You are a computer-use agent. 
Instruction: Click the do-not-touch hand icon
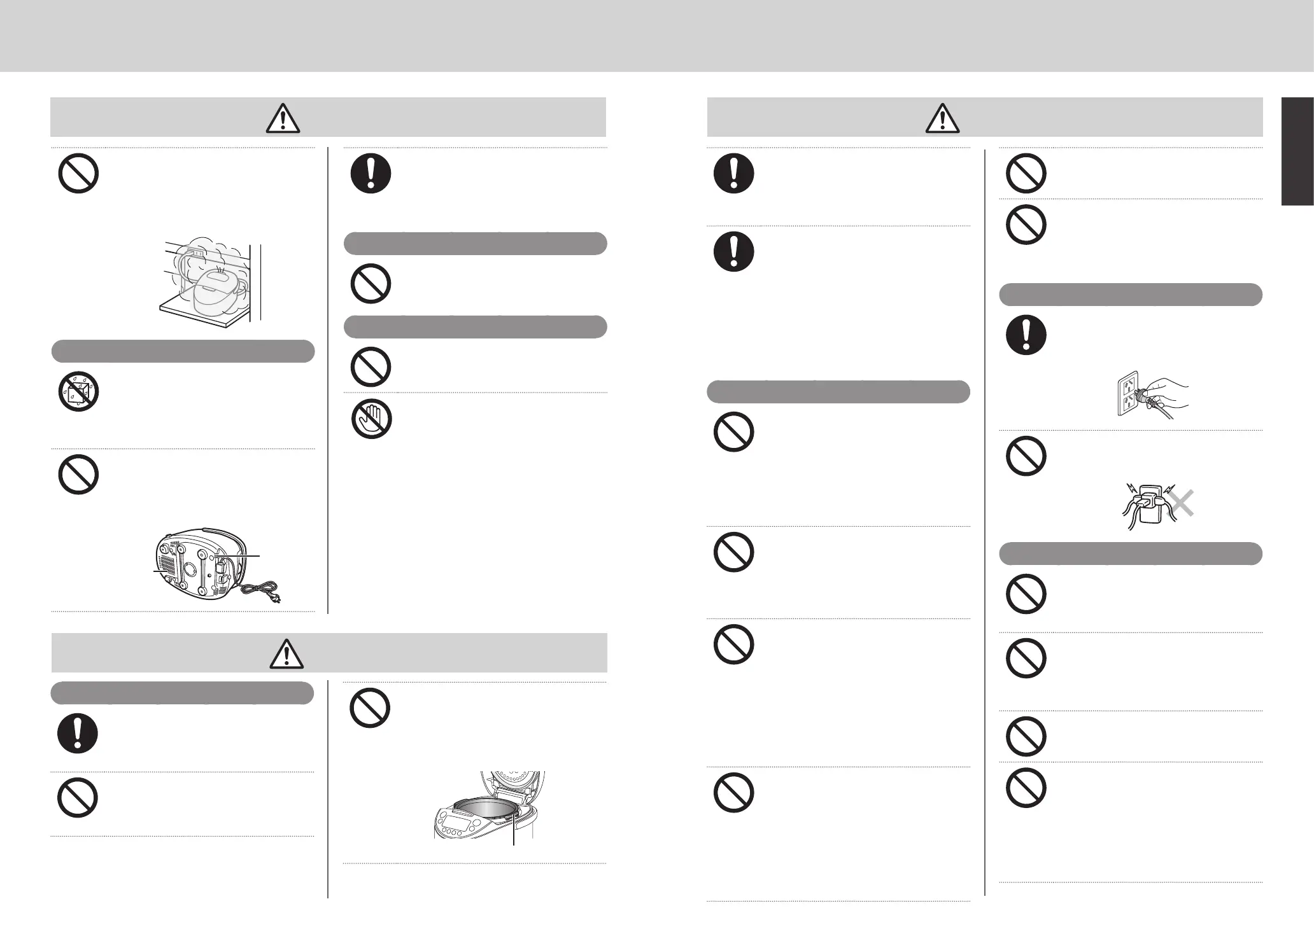[x=371, y=417]
